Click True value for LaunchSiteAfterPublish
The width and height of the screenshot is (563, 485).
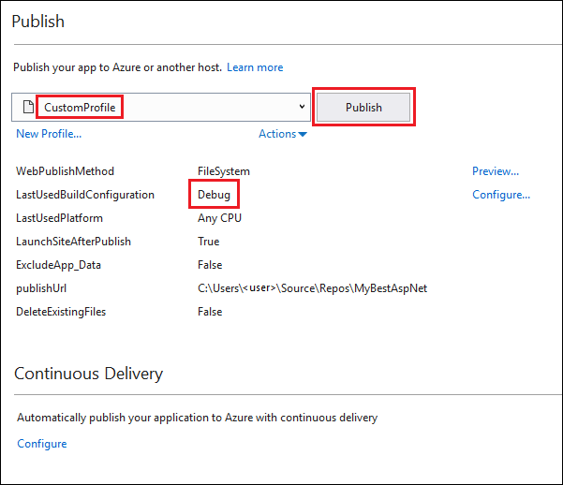click(x=208, y=242)
